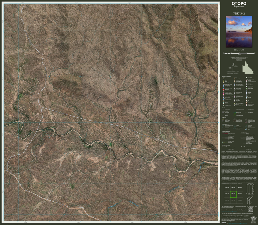258x225 pixels.
Task: Select the index tile directly below the highlighted one
Action: 233,201
